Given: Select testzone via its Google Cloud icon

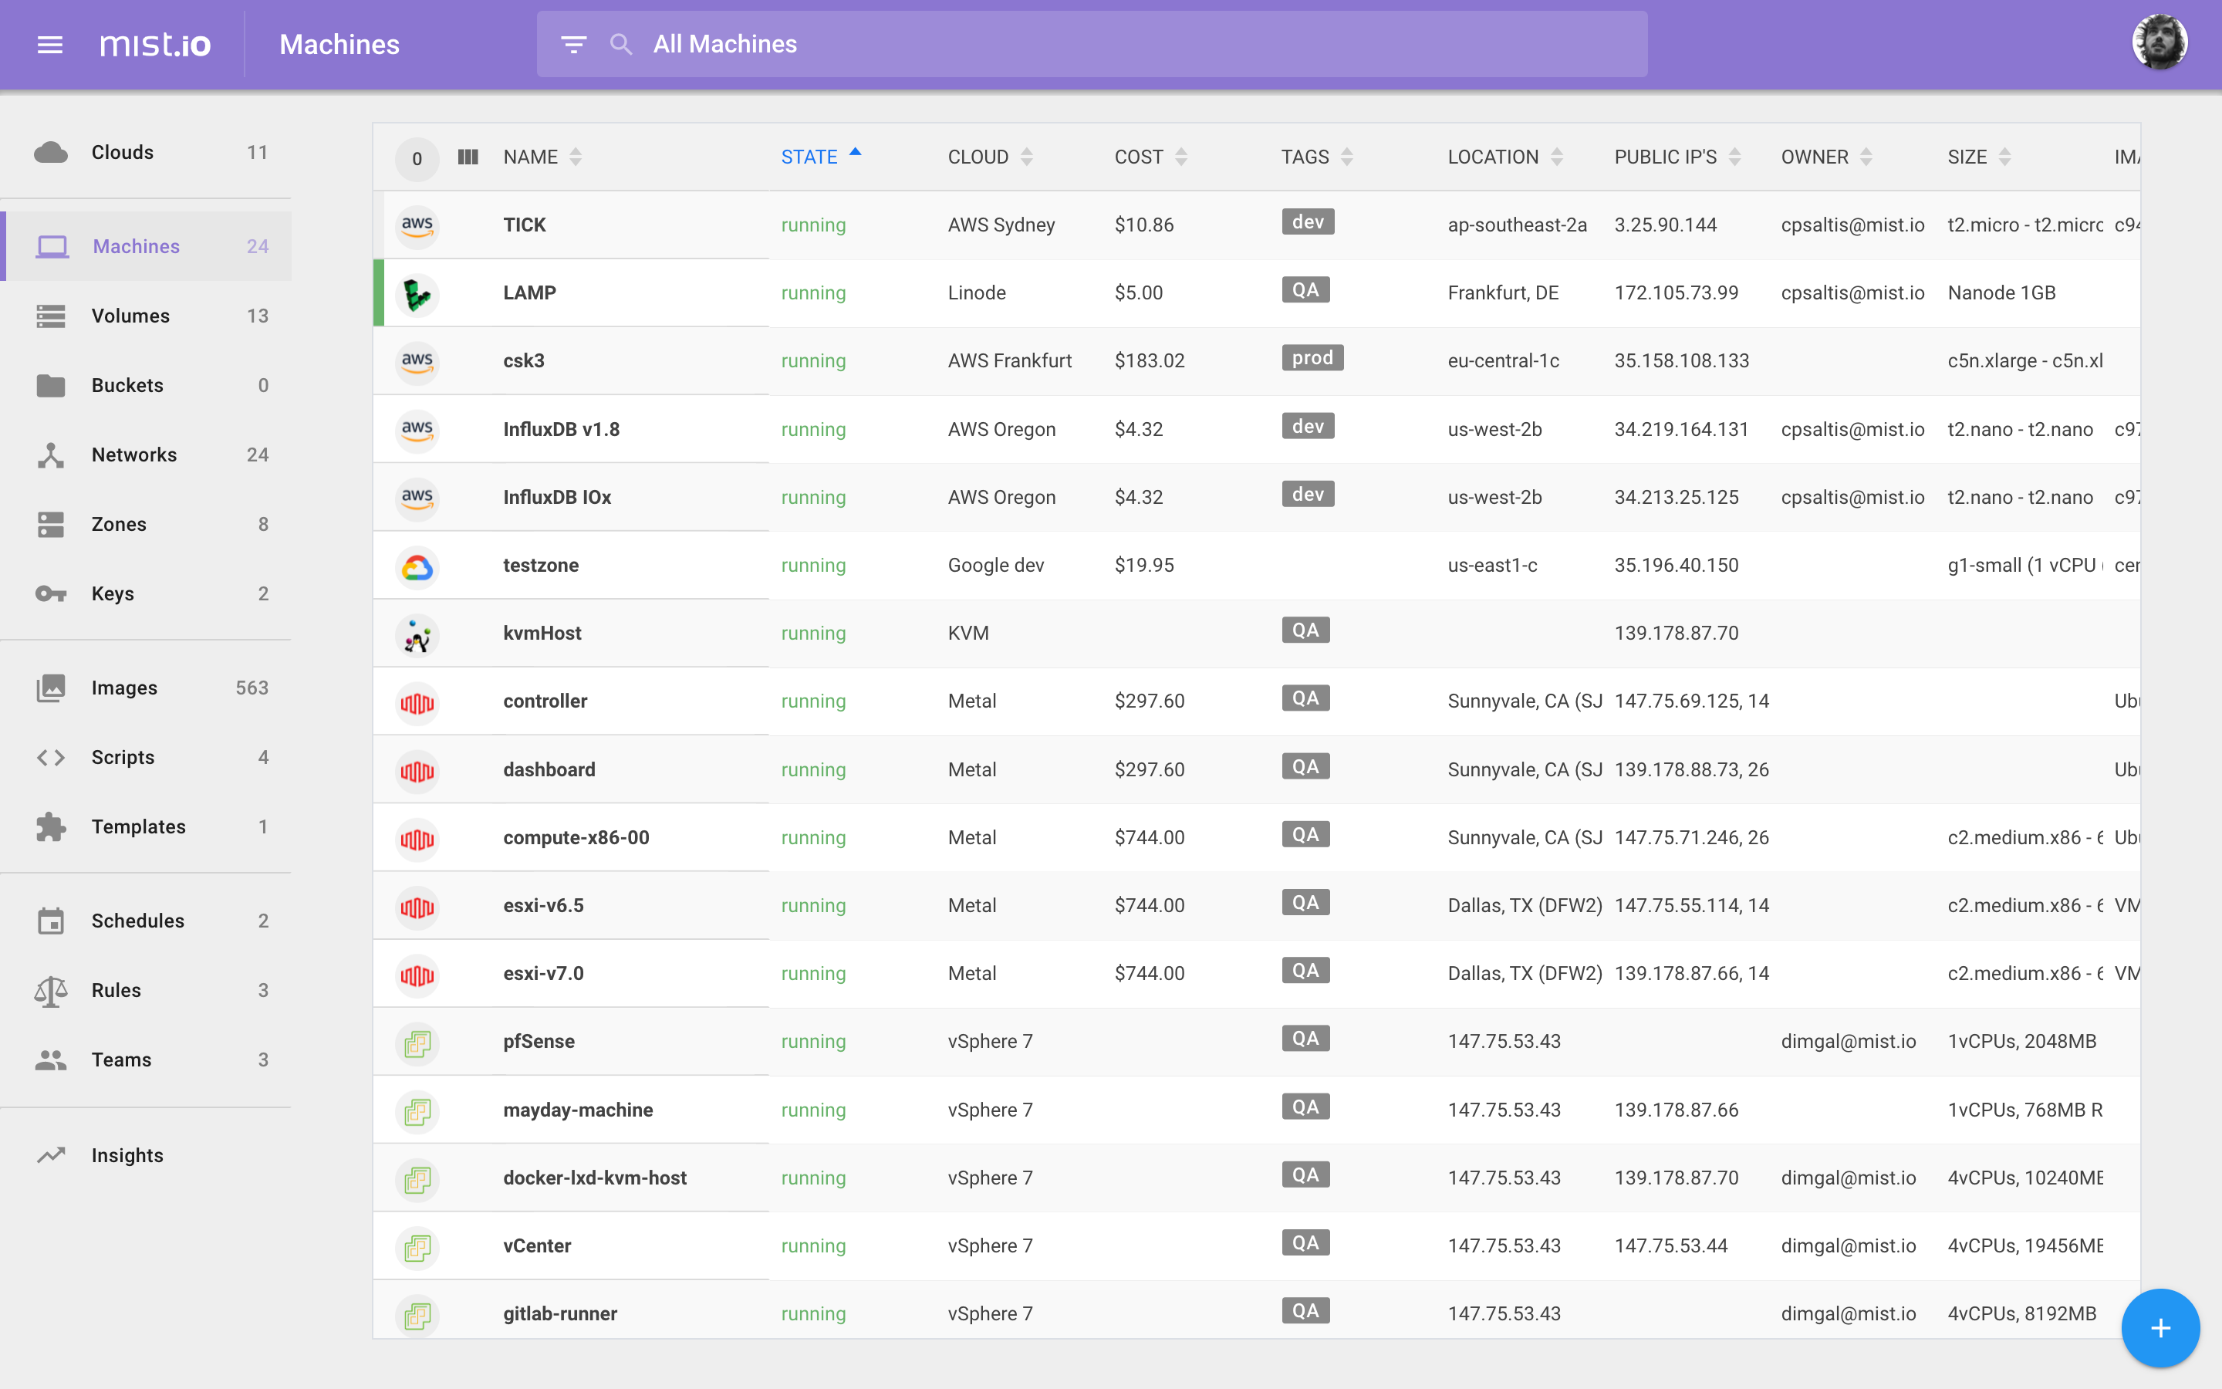Looking at the screenshot, I should (x=417, y=567).
